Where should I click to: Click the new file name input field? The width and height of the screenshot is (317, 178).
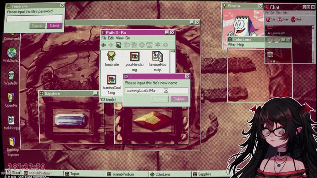[x=157, y=90]
